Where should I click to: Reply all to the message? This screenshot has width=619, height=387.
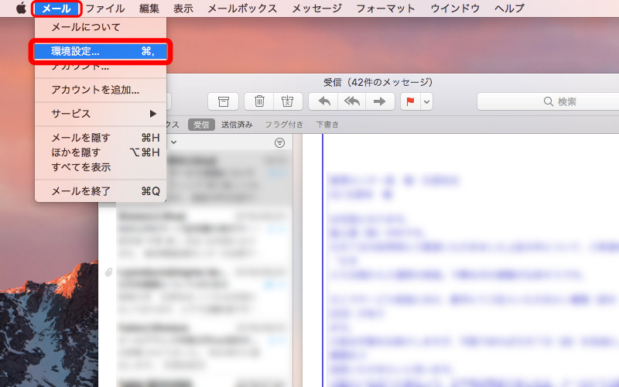coord(352,101)
